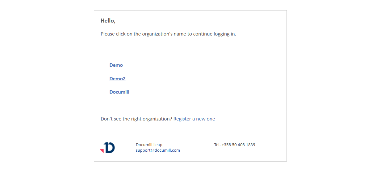Image resolution: width=385 pixels, height=173 pixels.
Task: Follow the "Register a new one" link
Action: coord(194,119)
